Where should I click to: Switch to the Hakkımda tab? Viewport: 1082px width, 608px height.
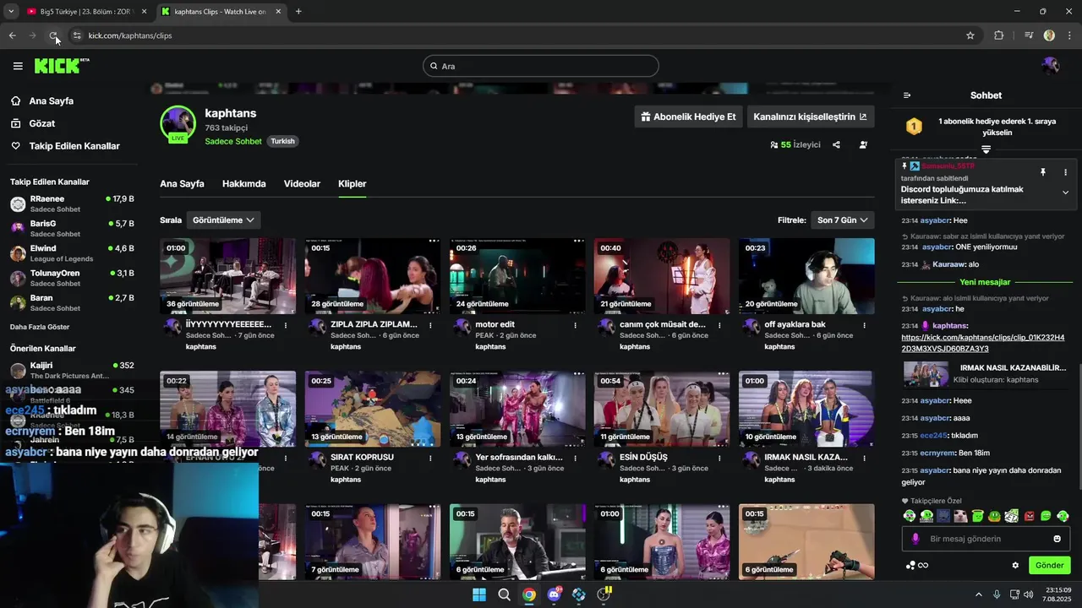pos(243,183)
